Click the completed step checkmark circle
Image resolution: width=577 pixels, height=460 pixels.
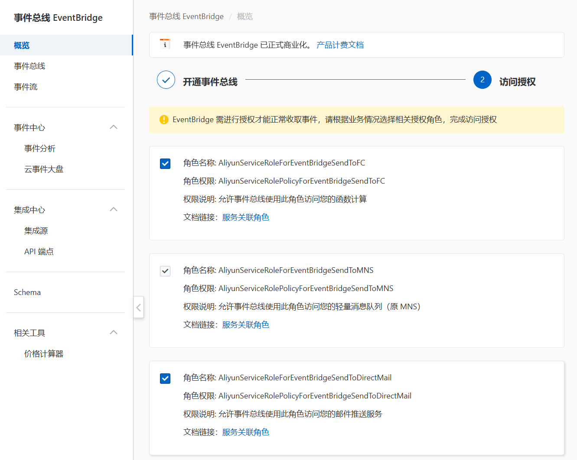166,80
